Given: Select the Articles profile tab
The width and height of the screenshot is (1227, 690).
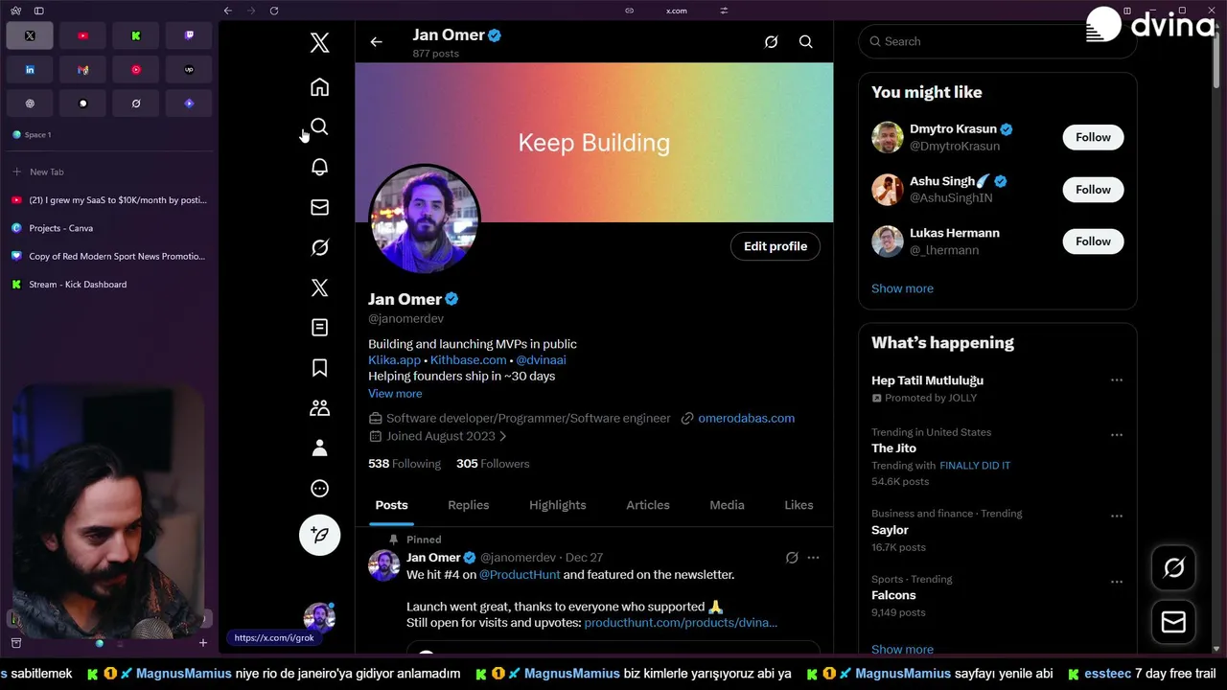Looking at the screenshot, I should tap(648, 505).
